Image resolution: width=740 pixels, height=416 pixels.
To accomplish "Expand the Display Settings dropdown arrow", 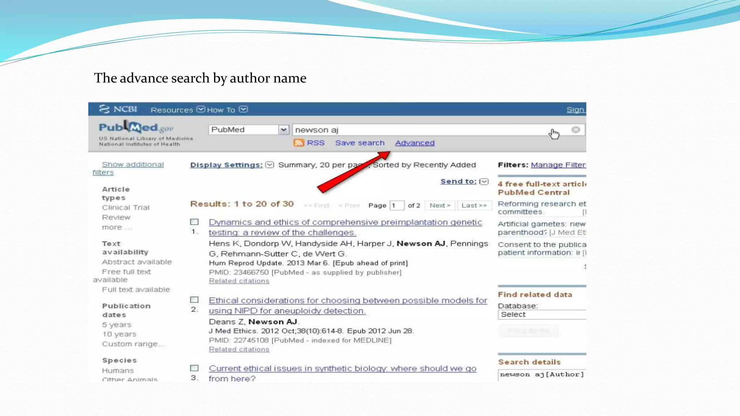I will click(270, 165).
